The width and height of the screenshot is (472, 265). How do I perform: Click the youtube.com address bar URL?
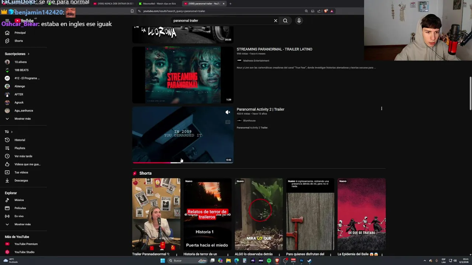pyautogui.click(x=174, y=11)
